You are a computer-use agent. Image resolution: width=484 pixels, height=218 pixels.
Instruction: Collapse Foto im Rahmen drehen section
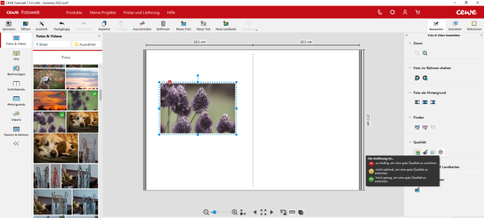[x=410, y=68]
